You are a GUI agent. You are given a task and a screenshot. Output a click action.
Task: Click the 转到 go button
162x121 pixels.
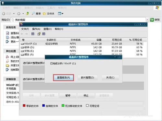click(x=155, y=20)
